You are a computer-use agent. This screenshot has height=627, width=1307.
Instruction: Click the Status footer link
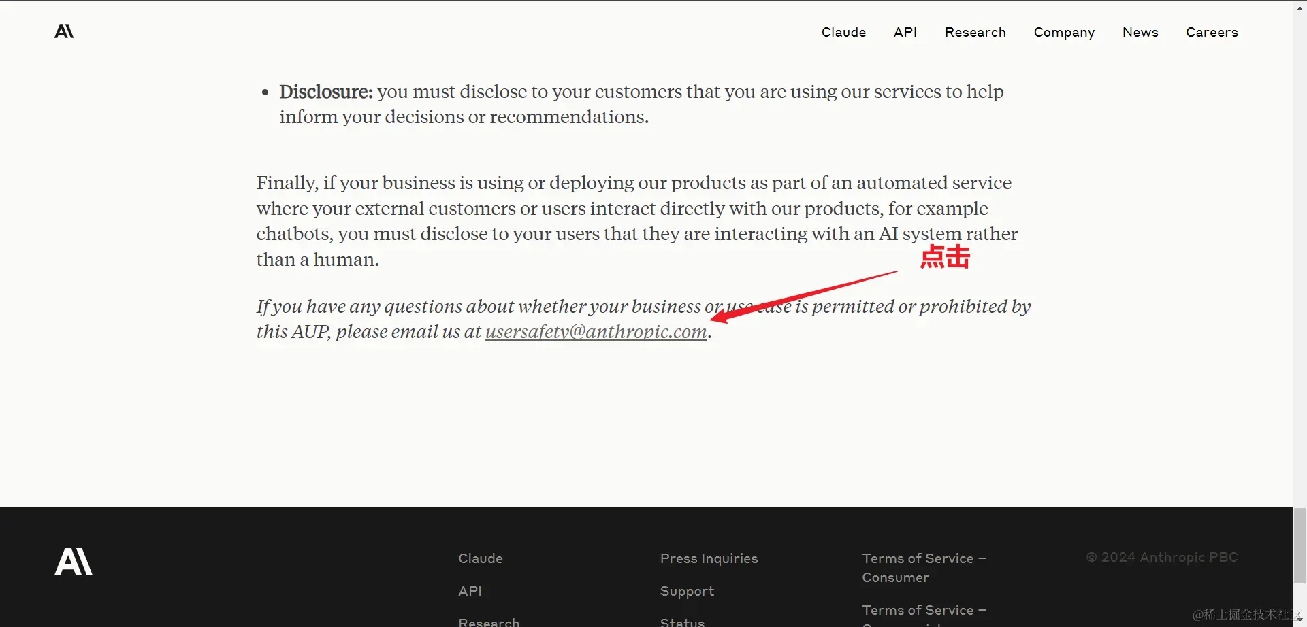(682, 622)
